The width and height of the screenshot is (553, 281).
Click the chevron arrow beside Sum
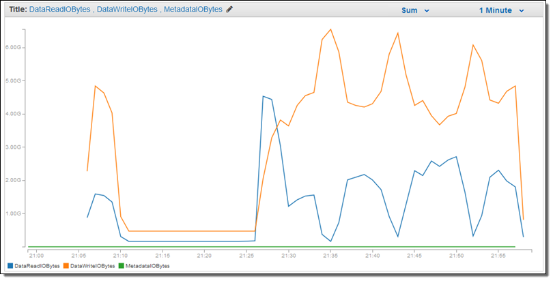[427, 11]
